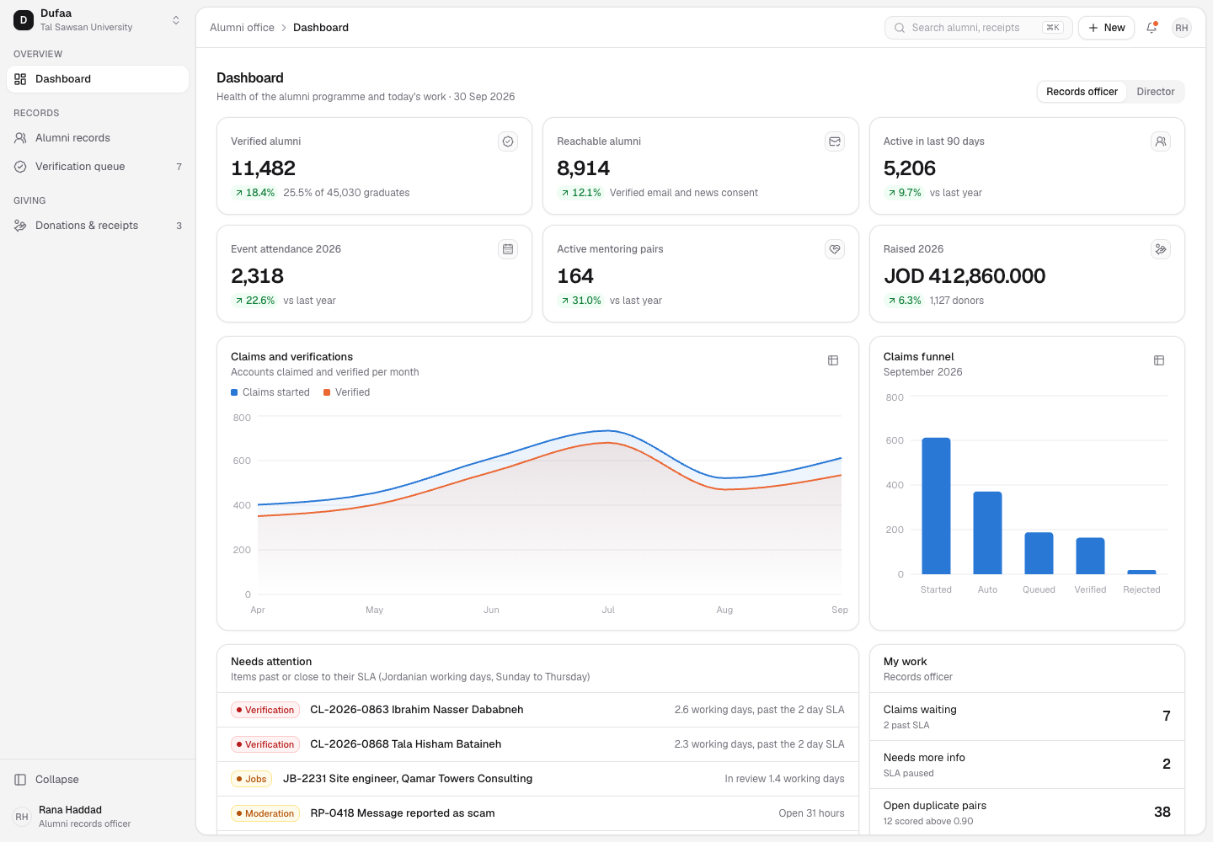The image size is (1213, 842).
Task: Open claim CL-2026-0863 Ibrahim Nasser Dababneh
Action: coord(537,710)
